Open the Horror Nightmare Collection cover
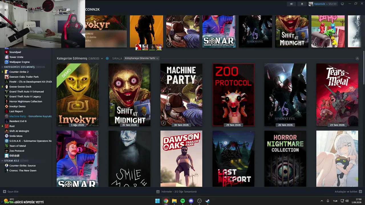 (x=285, y=159)
